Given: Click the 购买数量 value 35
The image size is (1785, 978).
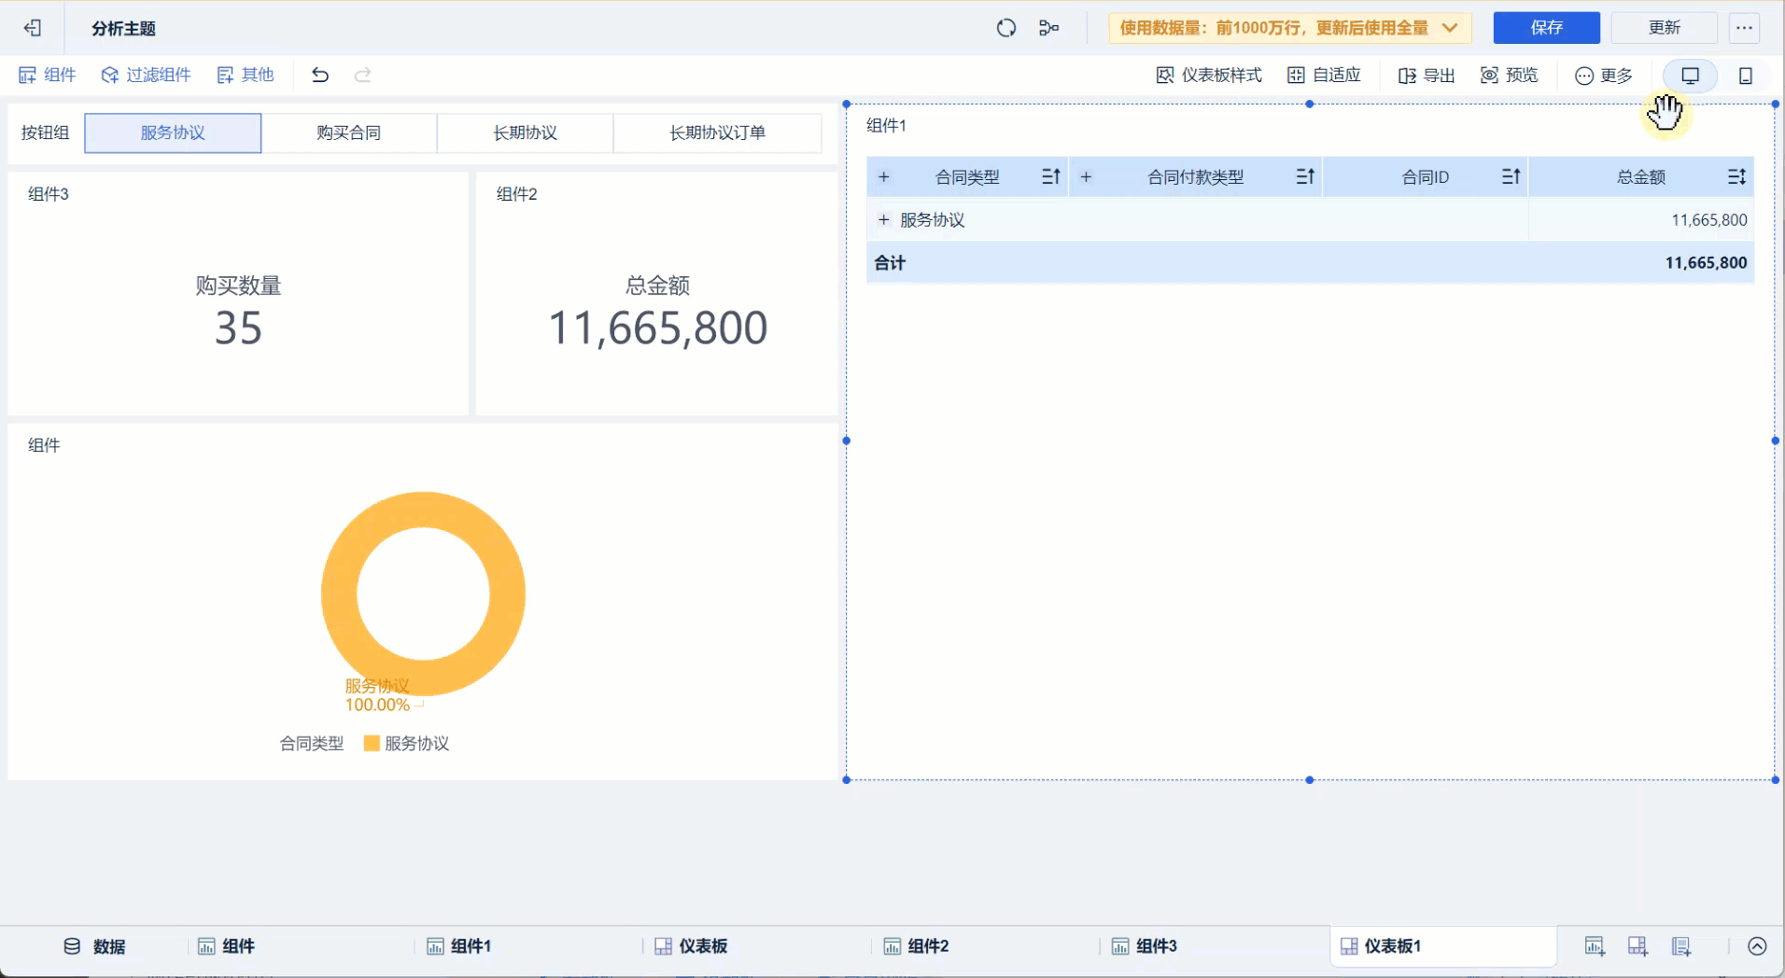Looking at the screenshot, I should [238, 328].
